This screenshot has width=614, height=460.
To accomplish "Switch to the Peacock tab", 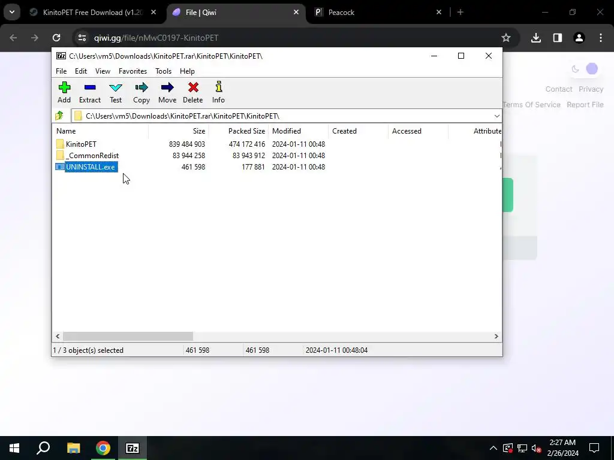I will (378, 13).
